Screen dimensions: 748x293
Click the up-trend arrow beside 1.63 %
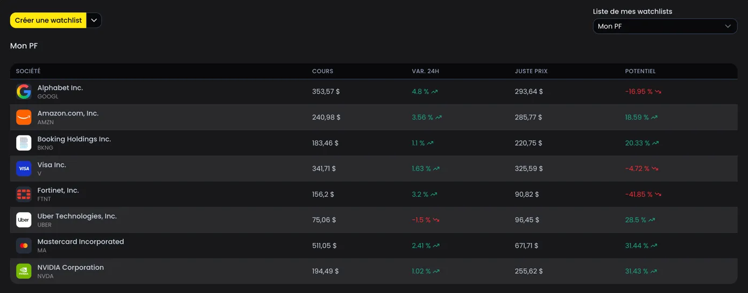click(436, 169)
